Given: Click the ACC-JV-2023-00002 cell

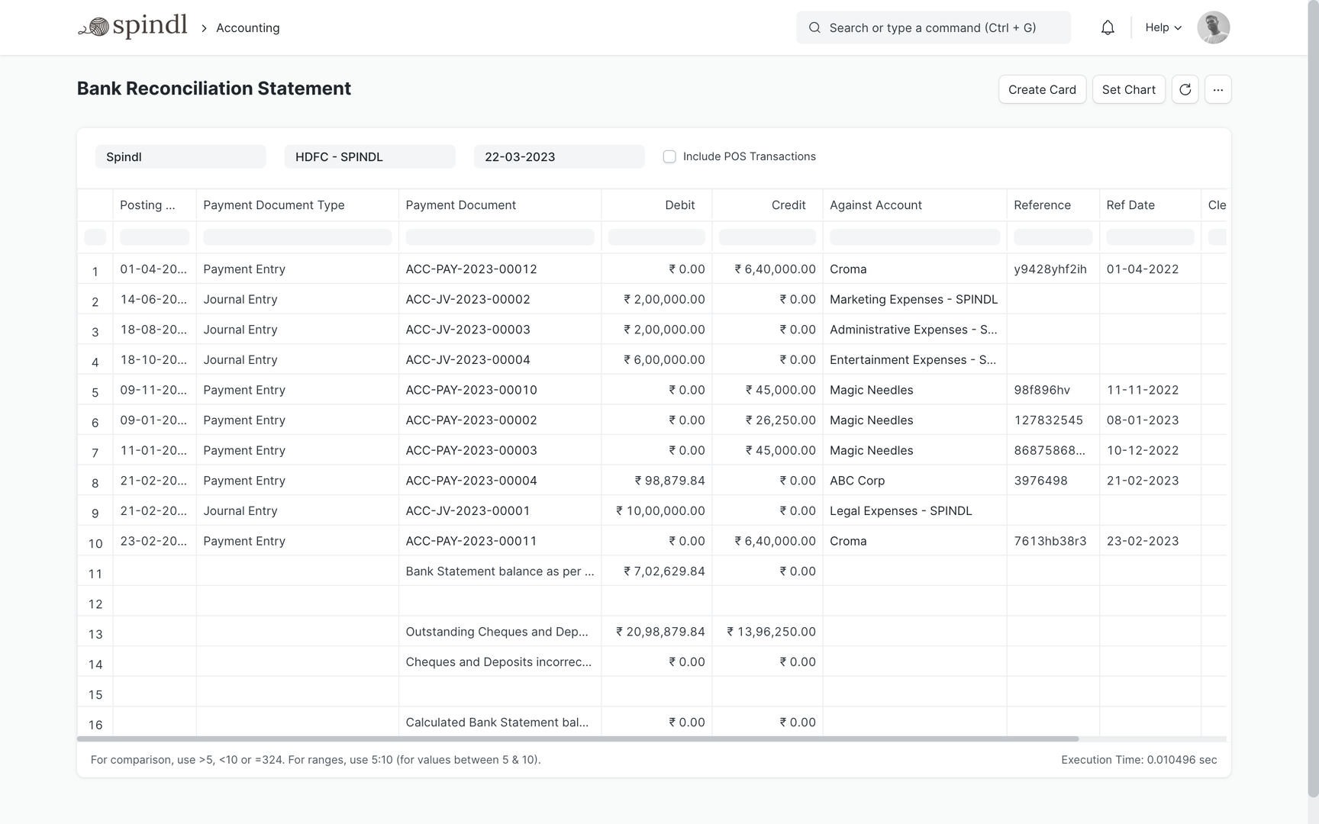Looking at the screenshot, I should [500, 299].
